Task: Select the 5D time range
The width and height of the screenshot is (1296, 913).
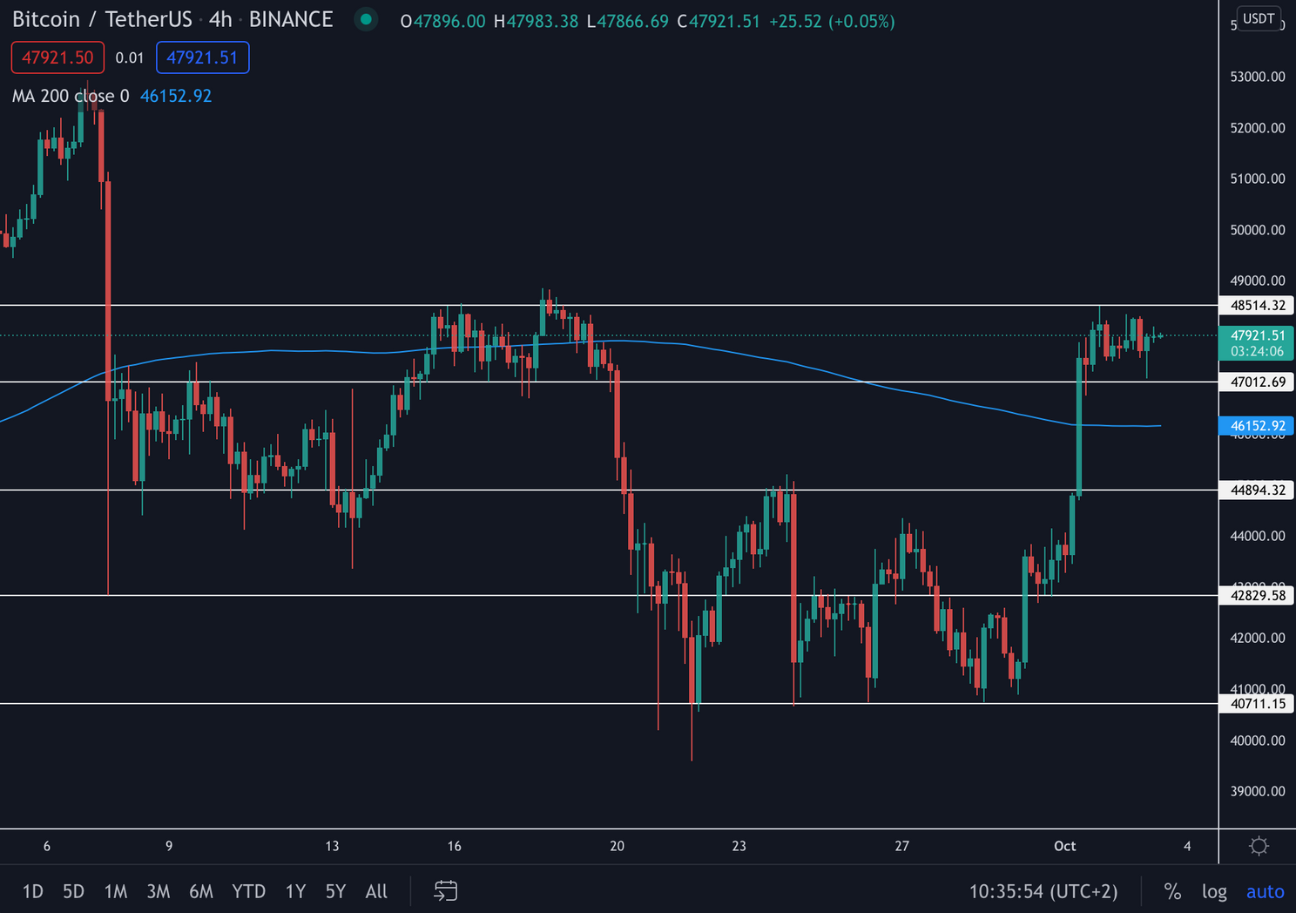Action: coord(73,891)
